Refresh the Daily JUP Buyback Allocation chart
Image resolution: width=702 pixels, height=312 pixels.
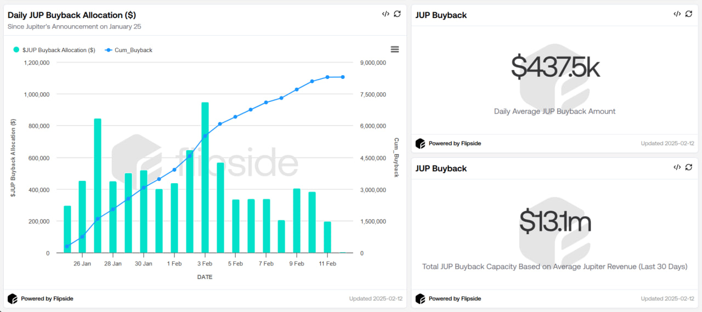tap(398, 14)
